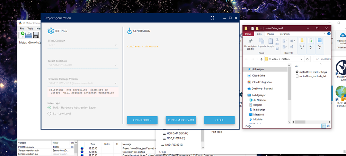Click the large icons view icon in Explorer status bar
This screenshot has height=156, width=346.
[x=328, y=126]
